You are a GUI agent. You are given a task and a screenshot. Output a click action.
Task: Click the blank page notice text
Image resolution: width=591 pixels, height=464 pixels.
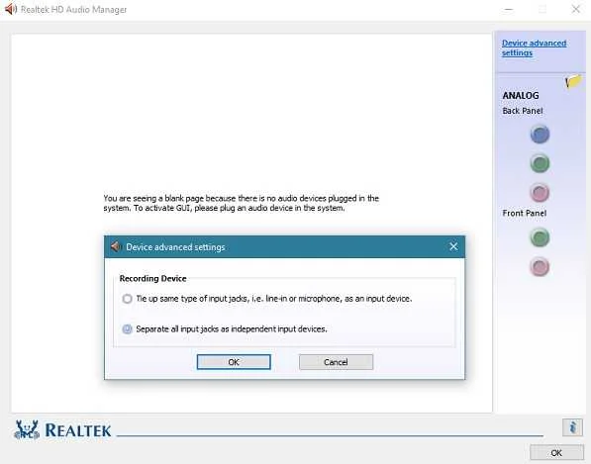(x=242, y=204)
